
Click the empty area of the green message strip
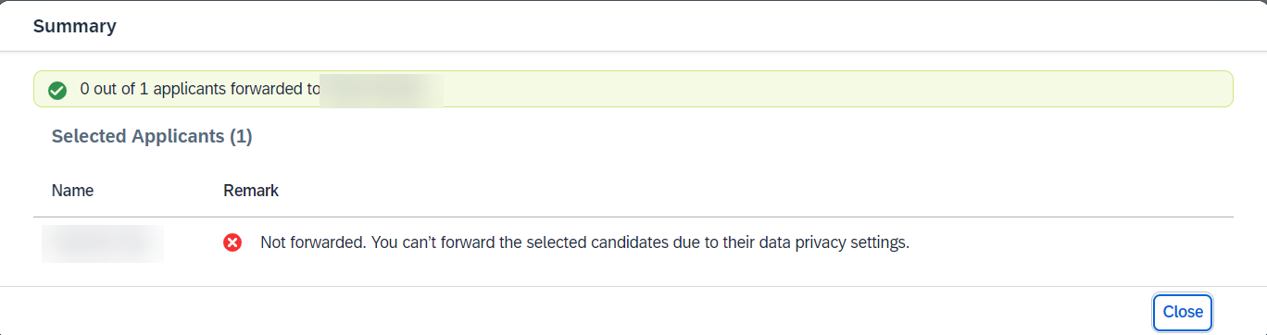(834, 89)
